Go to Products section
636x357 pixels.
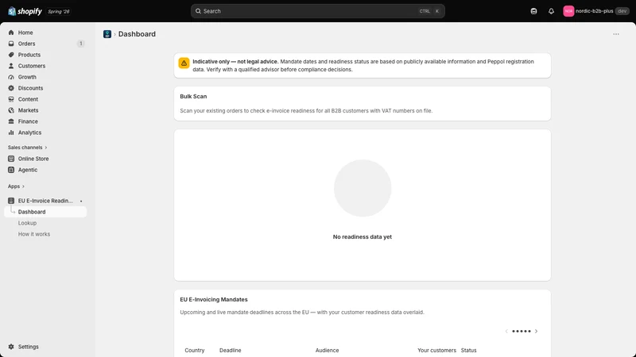click(45, 55)
